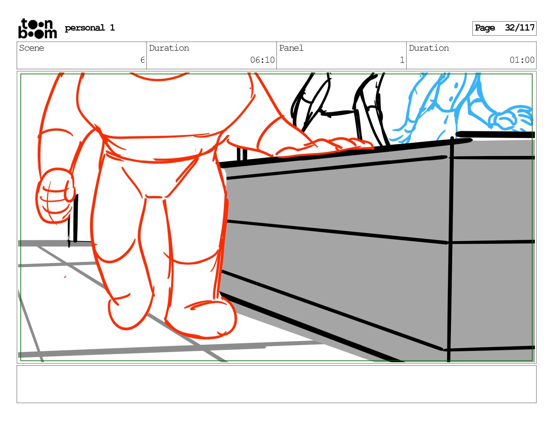554x428 pixels.
Task: Select the 'personal 1' project title
Action: pos(90,28)
